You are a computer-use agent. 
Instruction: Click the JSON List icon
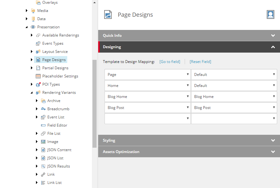click(43, 158)
